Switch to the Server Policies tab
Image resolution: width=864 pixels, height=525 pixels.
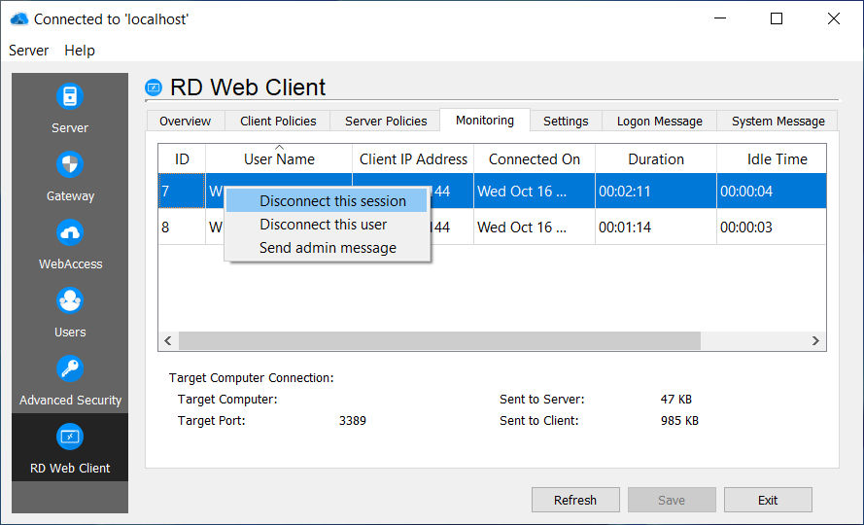(386, 121)
